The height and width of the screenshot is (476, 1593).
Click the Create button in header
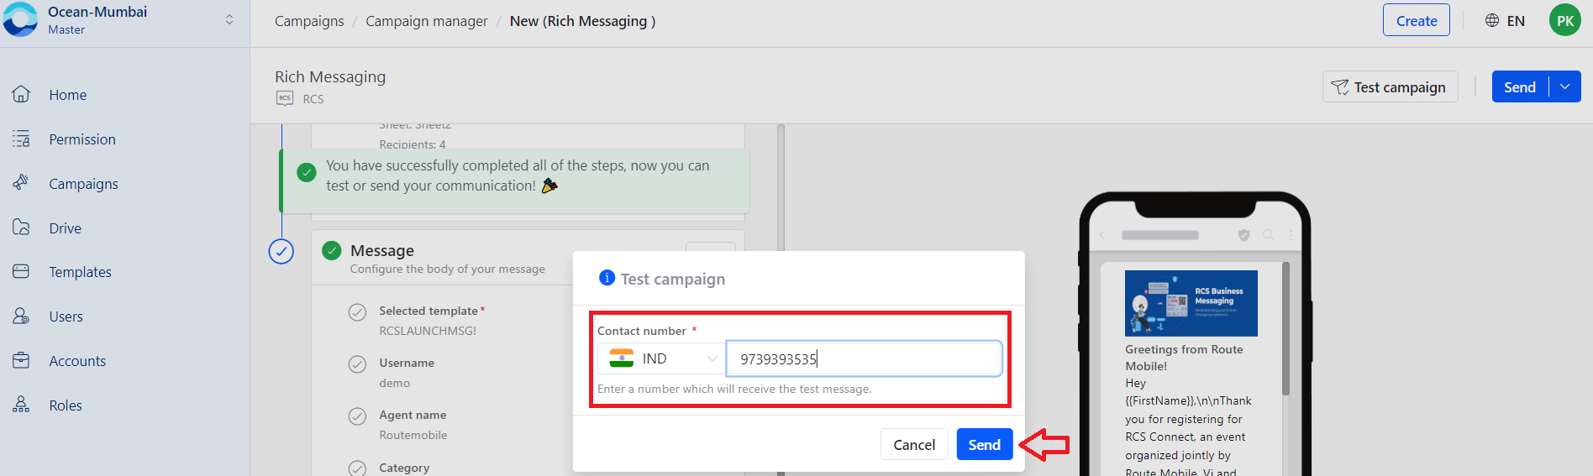[1416, 21]
